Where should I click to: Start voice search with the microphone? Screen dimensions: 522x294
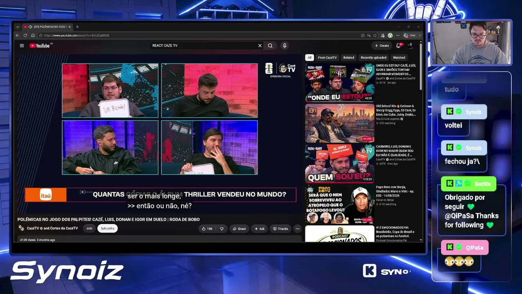click(x=285, y=46)
